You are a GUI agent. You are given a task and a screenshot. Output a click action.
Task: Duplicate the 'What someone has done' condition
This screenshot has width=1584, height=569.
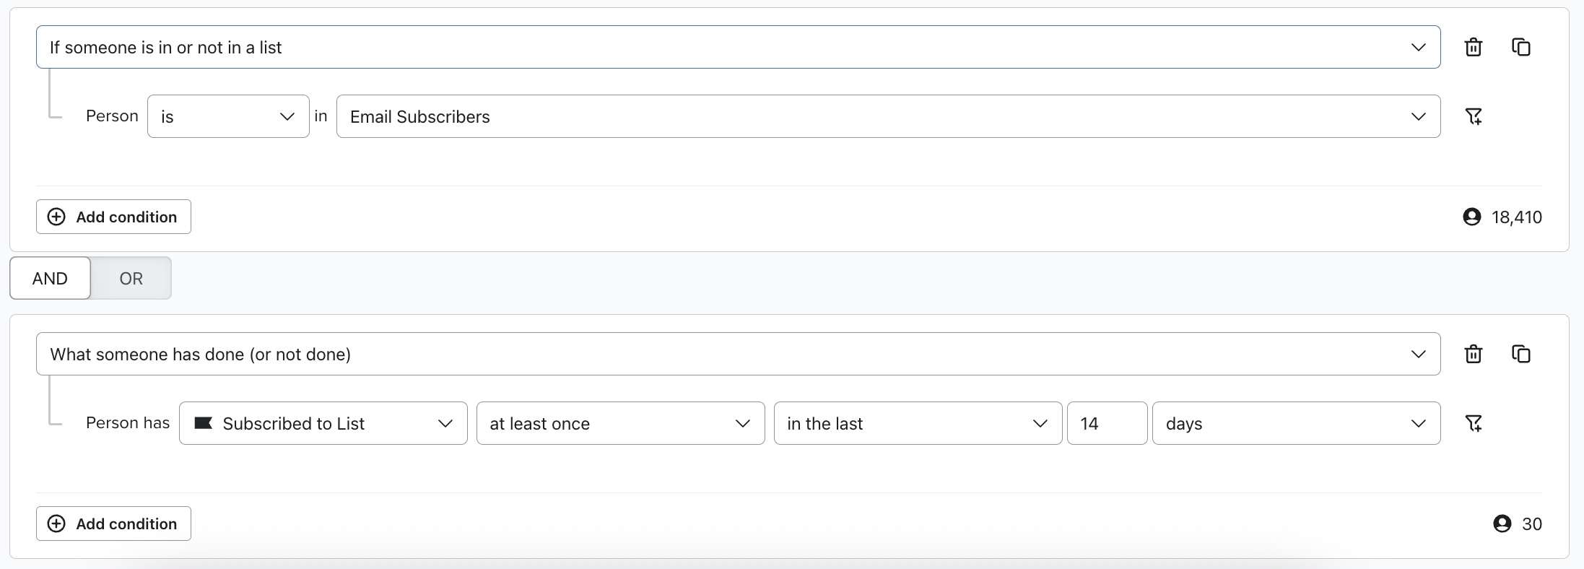tap(1520, 354)
